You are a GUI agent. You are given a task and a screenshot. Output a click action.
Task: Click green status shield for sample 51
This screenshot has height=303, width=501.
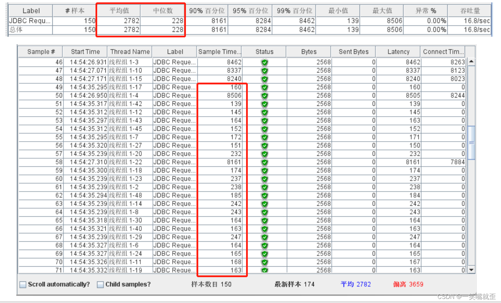265,104
